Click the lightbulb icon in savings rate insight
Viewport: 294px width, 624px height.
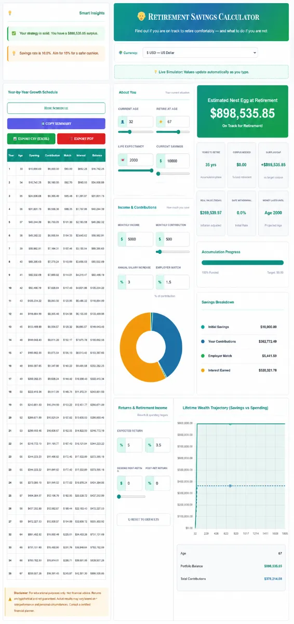click(14, 53)
